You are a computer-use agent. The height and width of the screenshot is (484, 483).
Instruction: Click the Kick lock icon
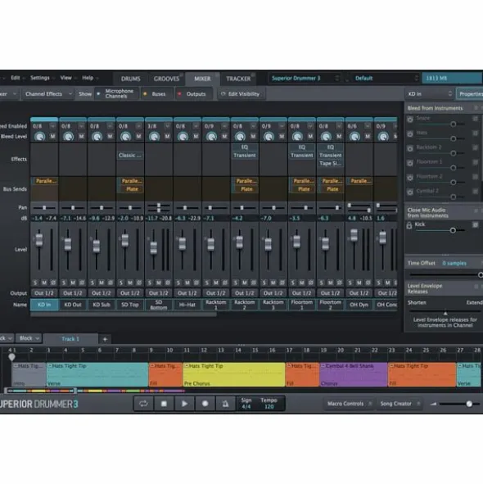coord(409,225)
